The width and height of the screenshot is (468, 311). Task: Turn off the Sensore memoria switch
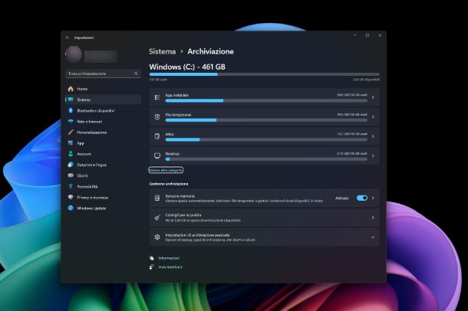click(x=362, y=198)
